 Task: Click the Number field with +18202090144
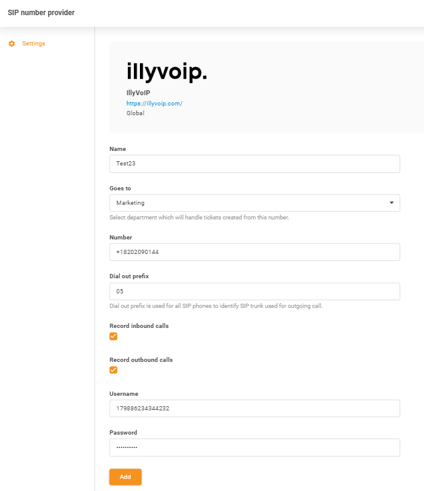tap(254, 252)
